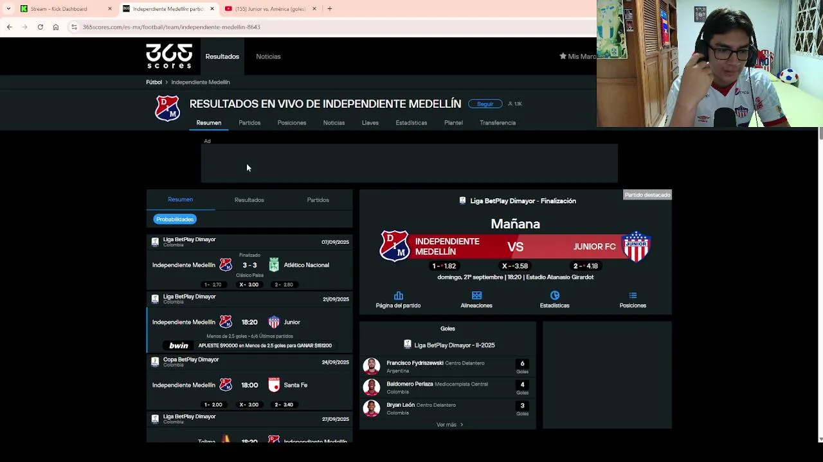The width and height of the screenshot is (823, 462).
Task: Open a new browser tab with plus
Action: [329, 9]
